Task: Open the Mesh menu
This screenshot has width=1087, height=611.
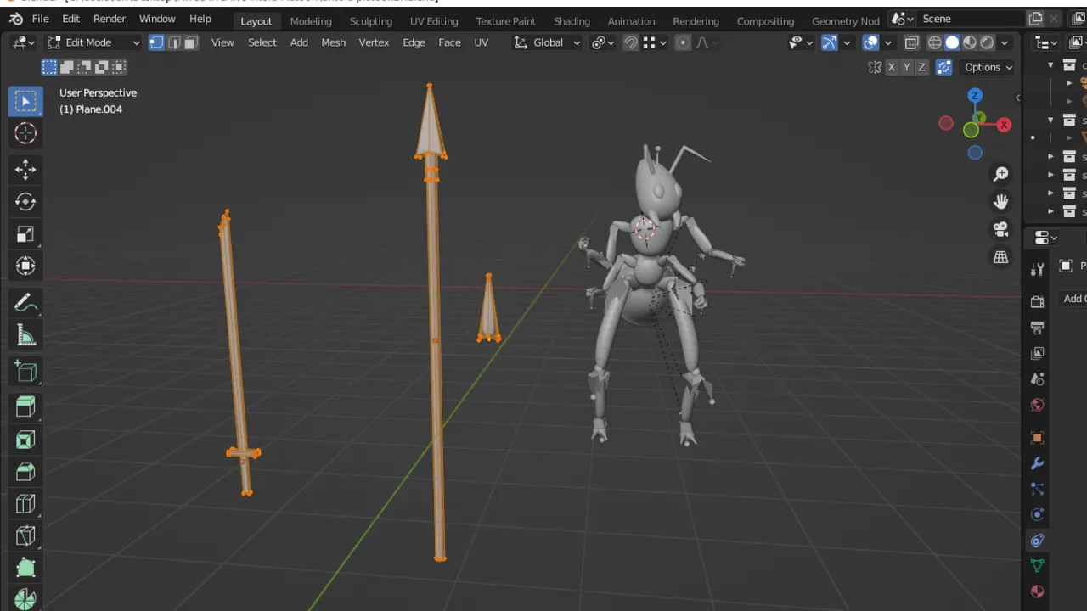Action: pos(333,42)
